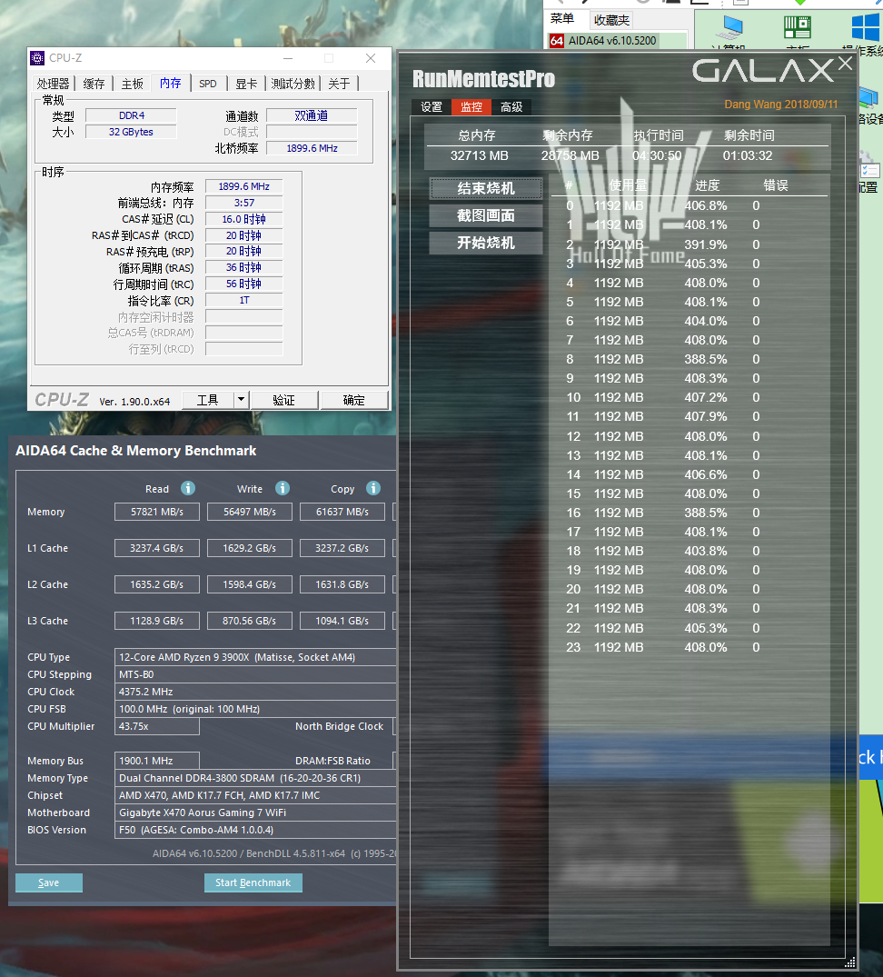
Task: Switch to the 测試分數 tab in CPU-Z
Action: coord(293,84)
